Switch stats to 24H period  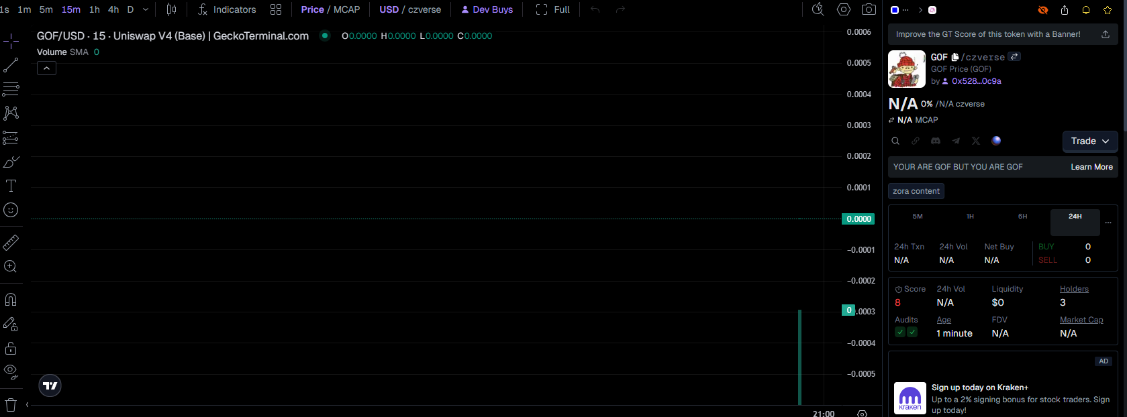coord(1075,222)
